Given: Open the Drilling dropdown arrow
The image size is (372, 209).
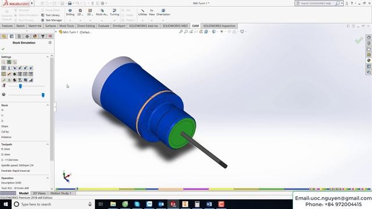Looking at the screenshot, I should [x=70, y=21].
